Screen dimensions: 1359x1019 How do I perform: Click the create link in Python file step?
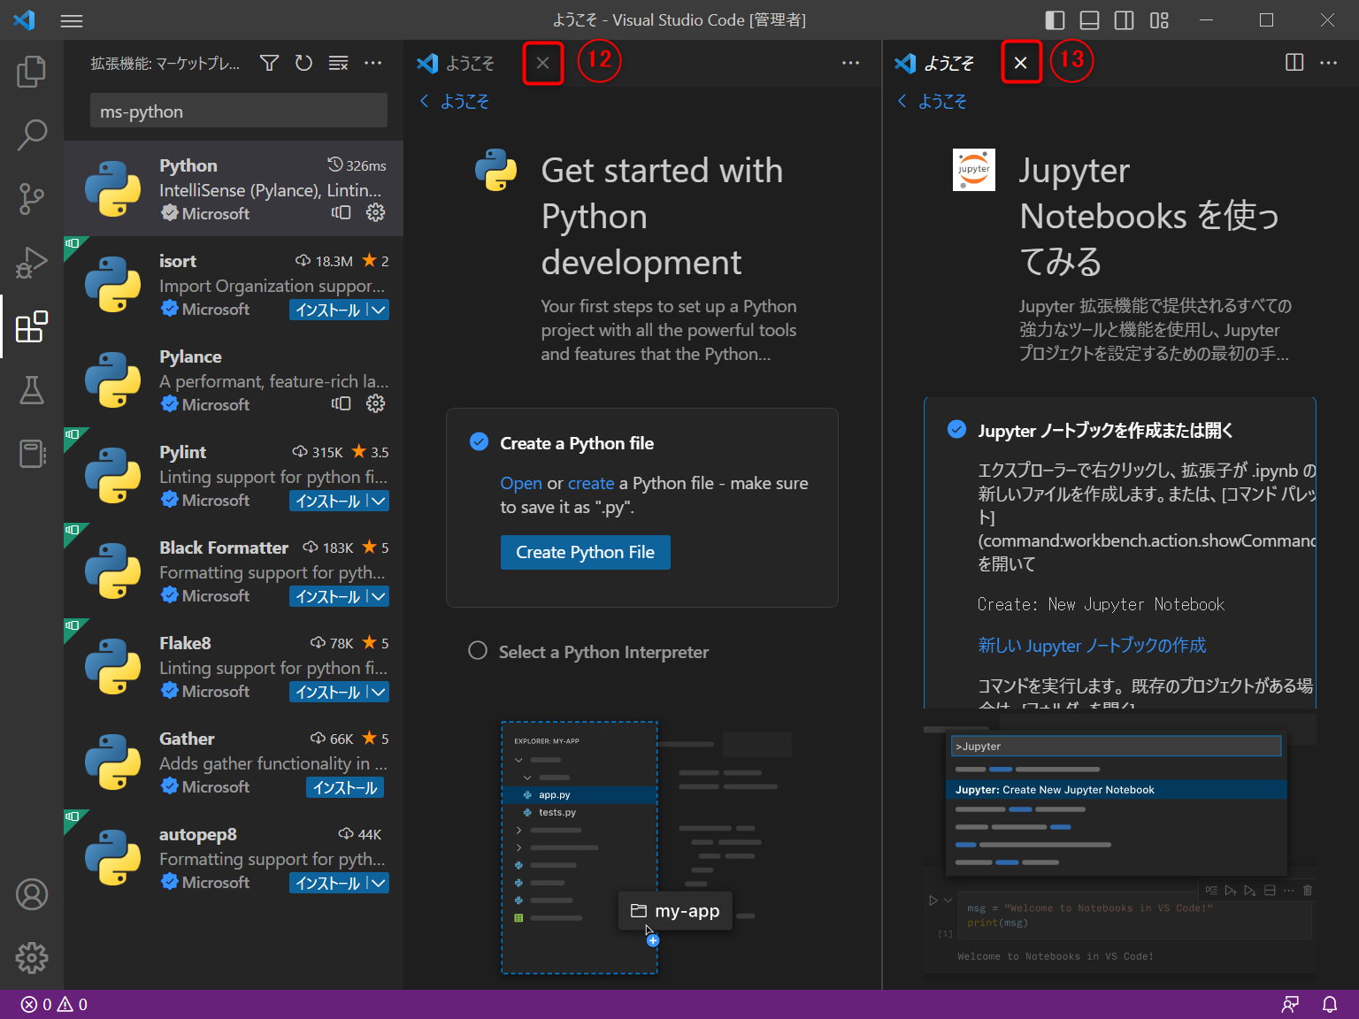coord(591,483)
